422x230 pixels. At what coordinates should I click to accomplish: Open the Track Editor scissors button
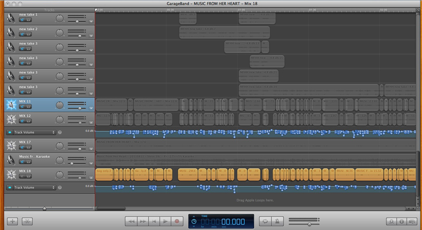(x=26, y=222)
